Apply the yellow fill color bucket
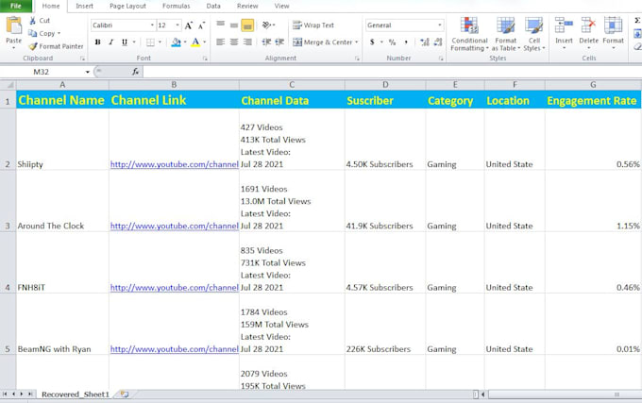 click(x=176, y=42)
